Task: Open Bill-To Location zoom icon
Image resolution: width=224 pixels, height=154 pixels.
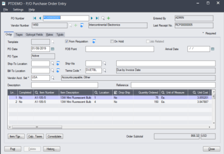Action: coord(58,70)
